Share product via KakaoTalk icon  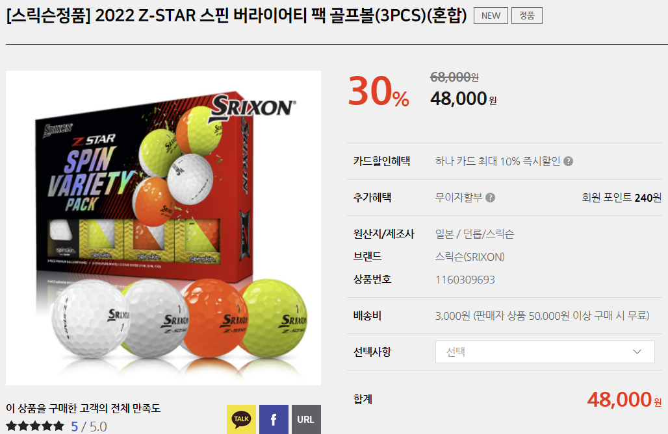[x=241, y=419]
